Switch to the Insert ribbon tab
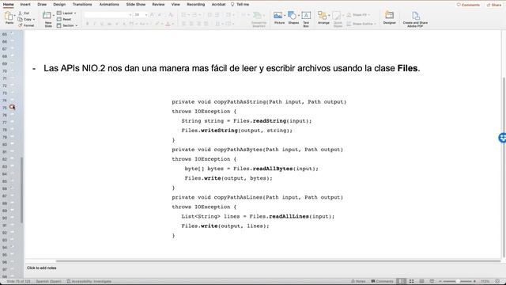506x285 pixels. (x=25, y=5)
